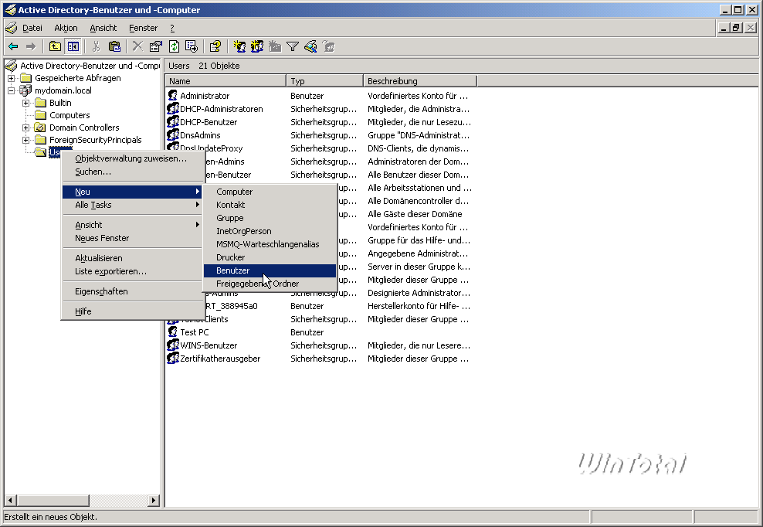This screenshot has width=763, height=527.
Task: Click the Refresh toolbar icon
Action: tap(174, 46)
